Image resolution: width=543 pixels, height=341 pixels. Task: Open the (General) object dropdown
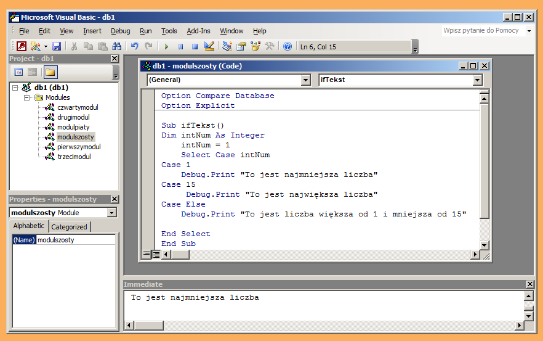point(305,80)
